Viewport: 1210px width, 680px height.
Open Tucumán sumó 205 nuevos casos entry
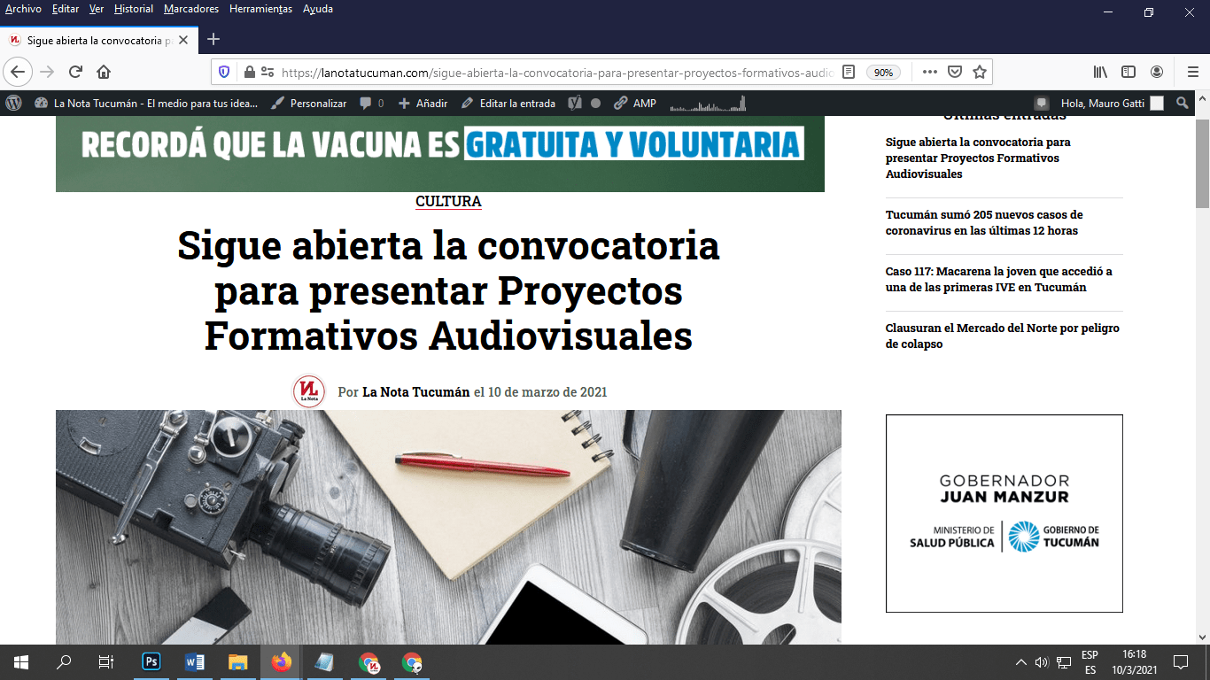(984, 222)
